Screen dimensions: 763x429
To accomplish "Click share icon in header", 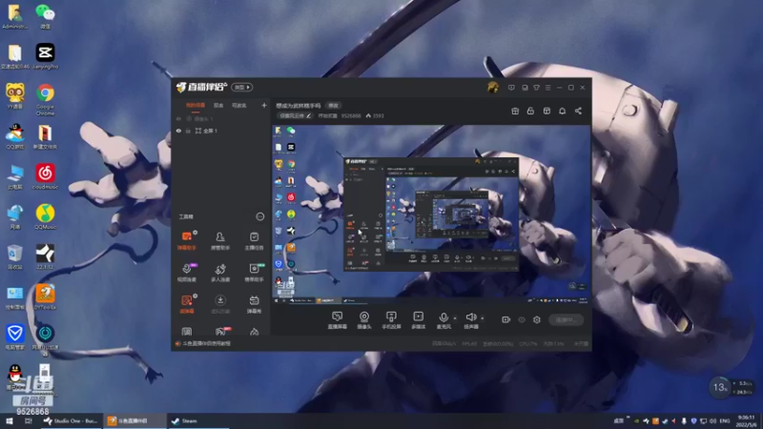I will point(578,111).
